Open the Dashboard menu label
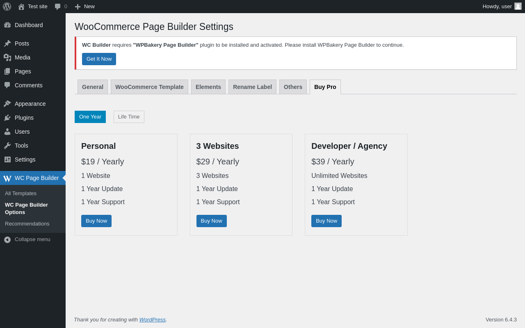Screen dimensions: 525x328 [x=29, y=25]
